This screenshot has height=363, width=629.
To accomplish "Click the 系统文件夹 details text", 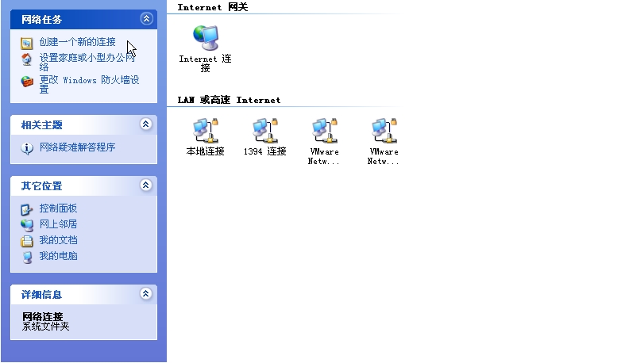I will click(46, 327).
